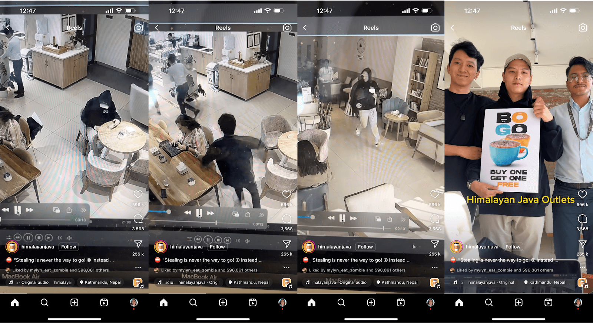This screenshot has width=593, height=323.
Task: Open Search tab in rightmost screen's bottom navigation
Action: click(x=489, y=303)
